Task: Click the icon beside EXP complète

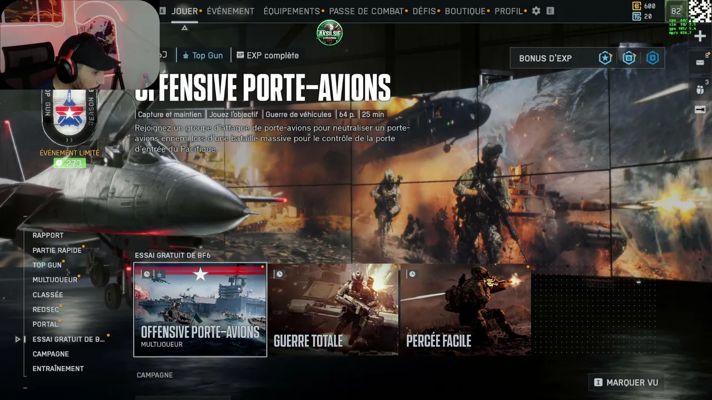Action: pos(240,56)
